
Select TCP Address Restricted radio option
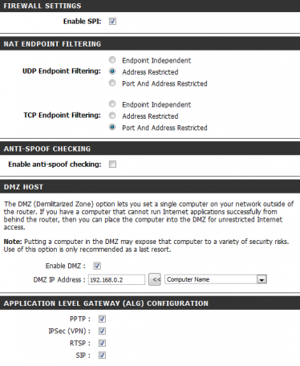(x=112, y=116)
